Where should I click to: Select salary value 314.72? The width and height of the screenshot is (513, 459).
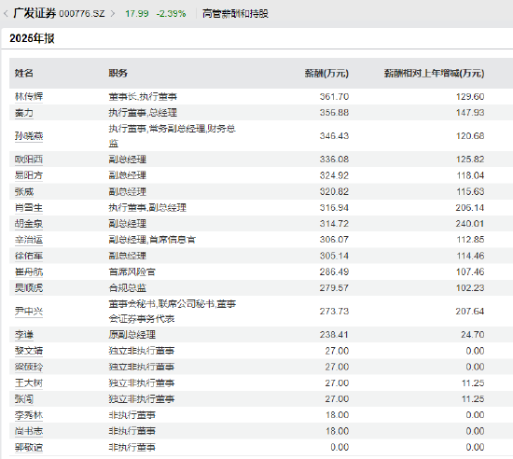tap(334, 224)
